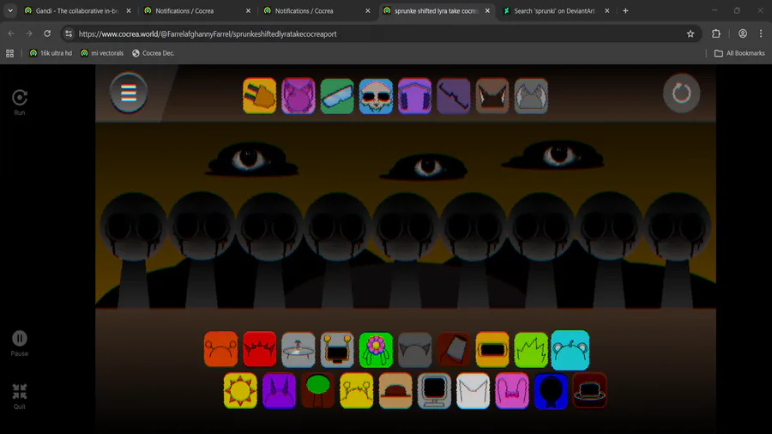Click the first empty gray performer slot

click(x=134, y=249)
